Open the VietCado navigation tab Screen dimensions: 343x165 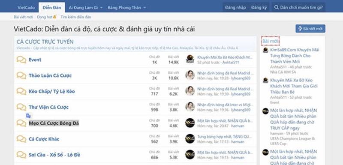pyautogui.click(x=26, y=7)
